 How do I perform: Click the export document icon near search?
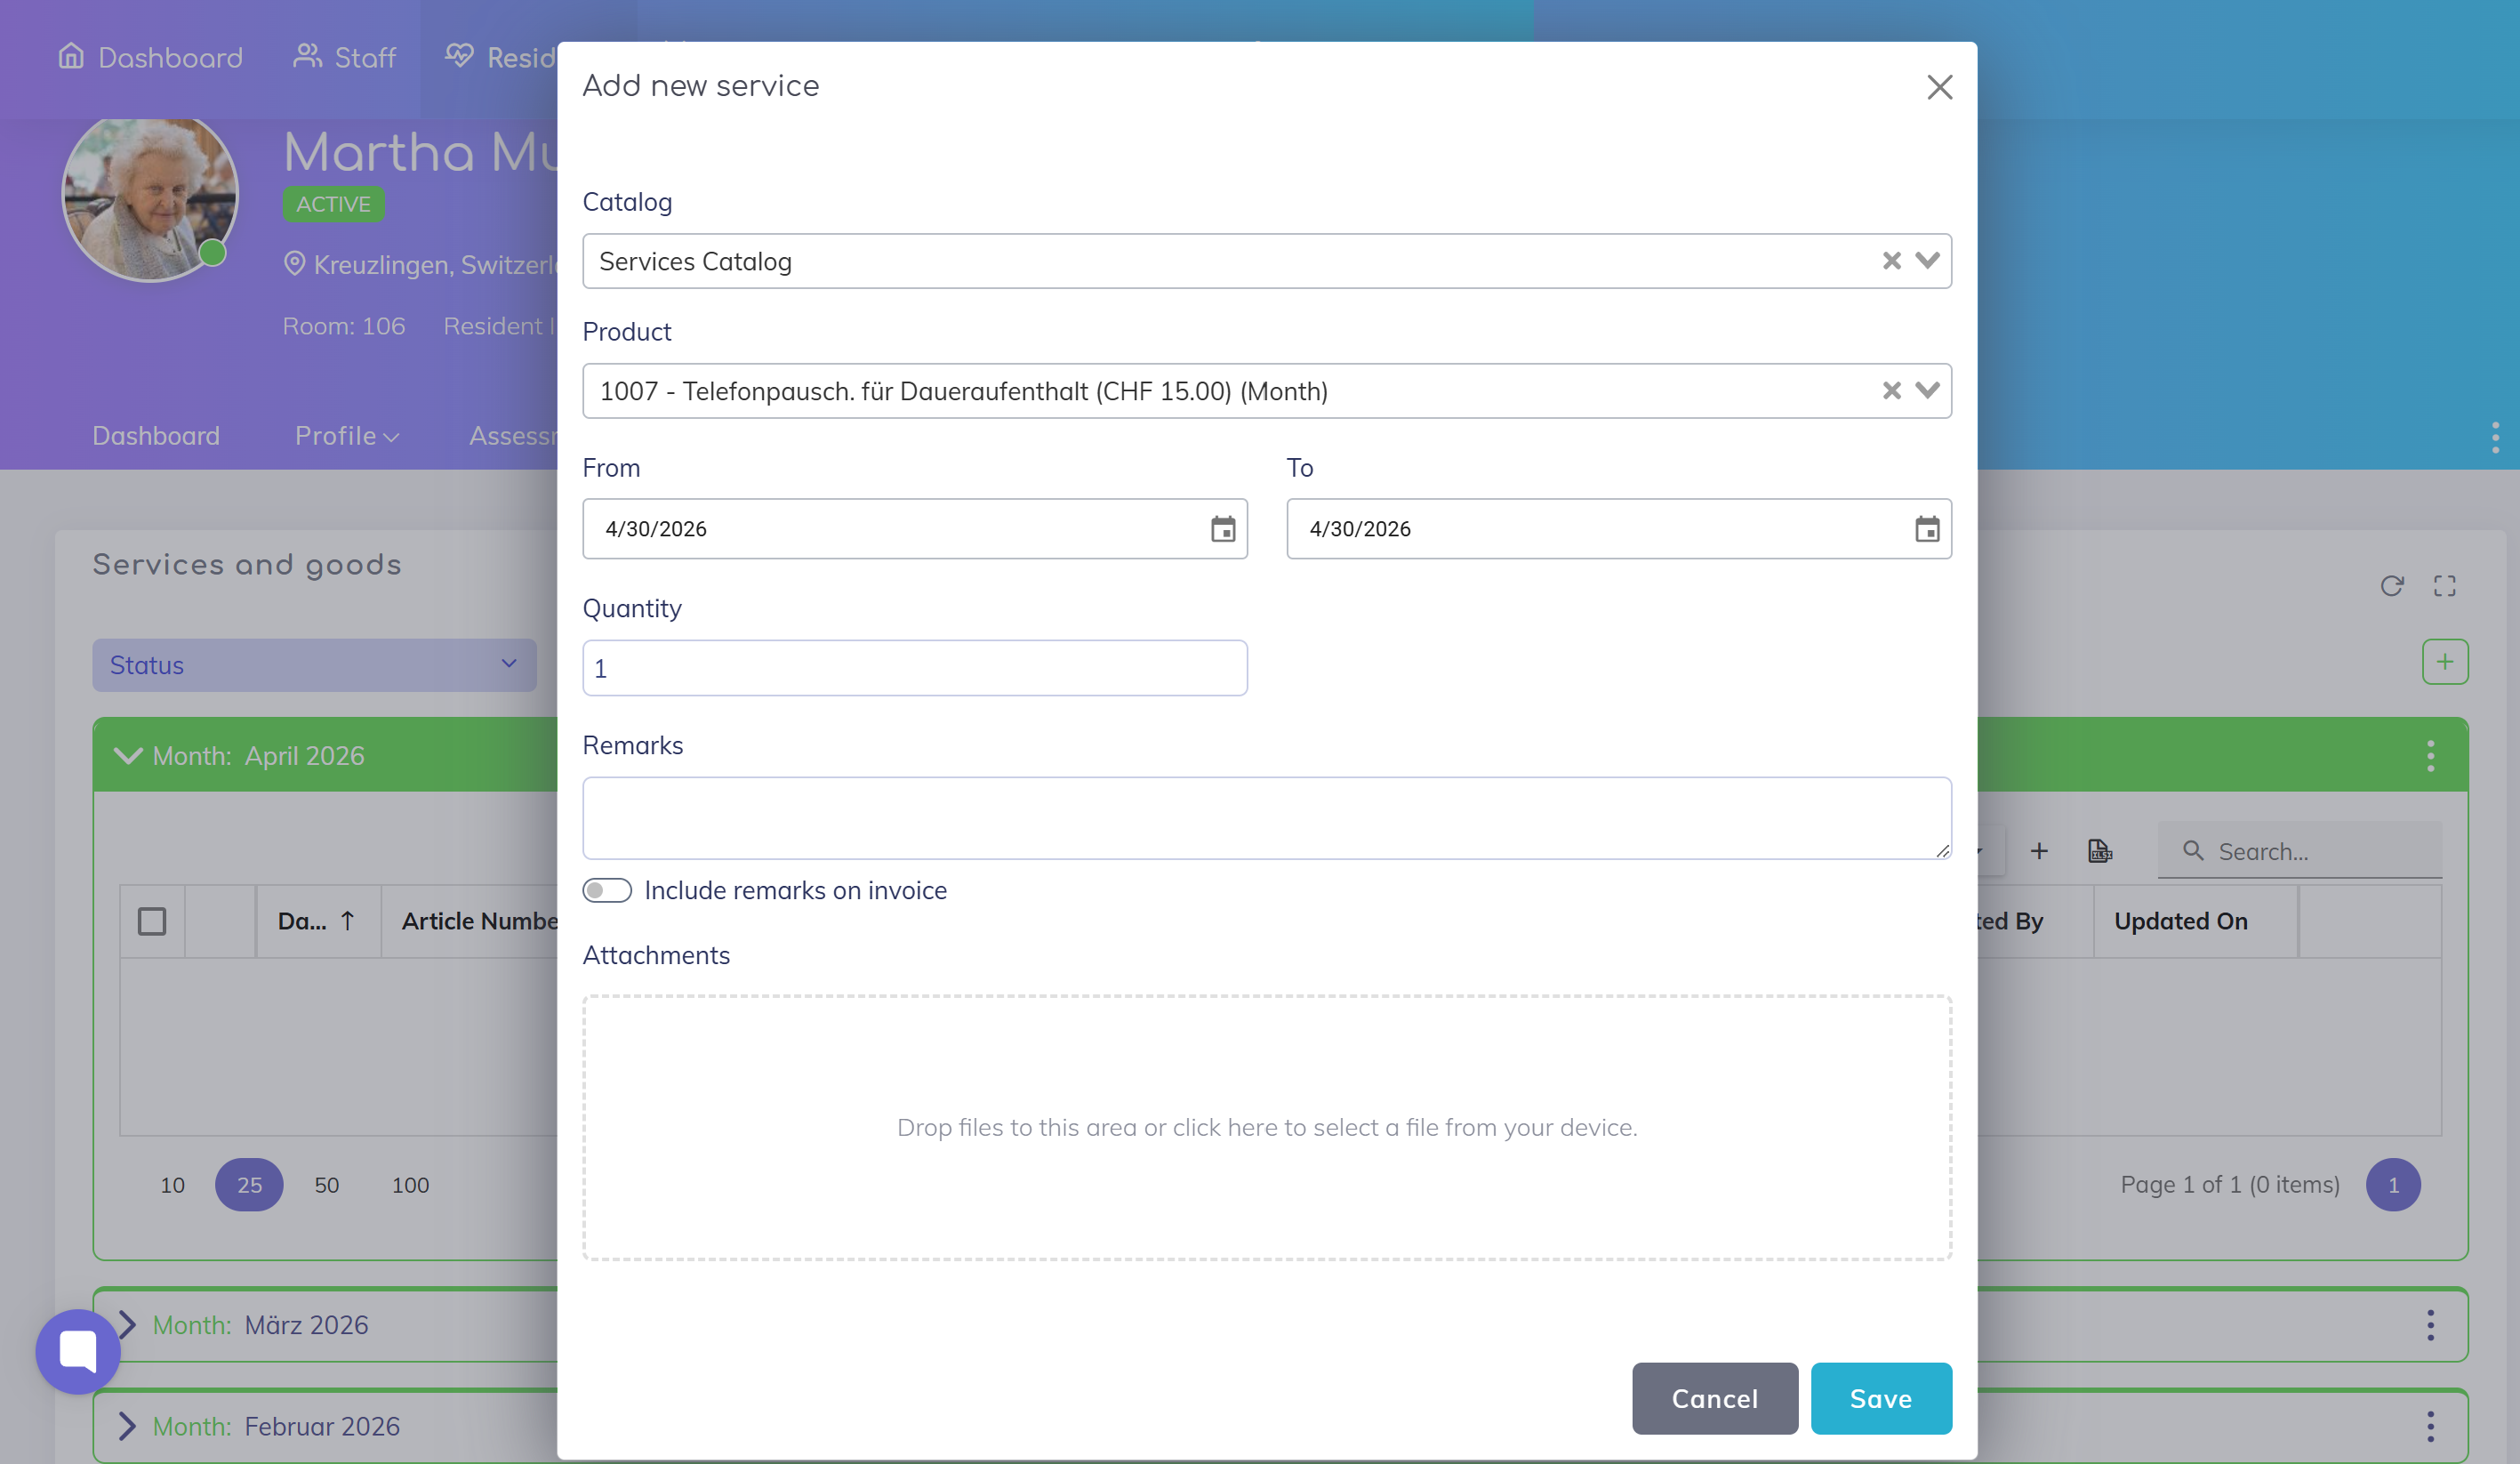(2099, 851)
